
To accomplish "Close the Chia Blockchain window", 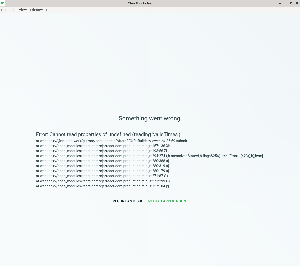I will tap(297, 3).
